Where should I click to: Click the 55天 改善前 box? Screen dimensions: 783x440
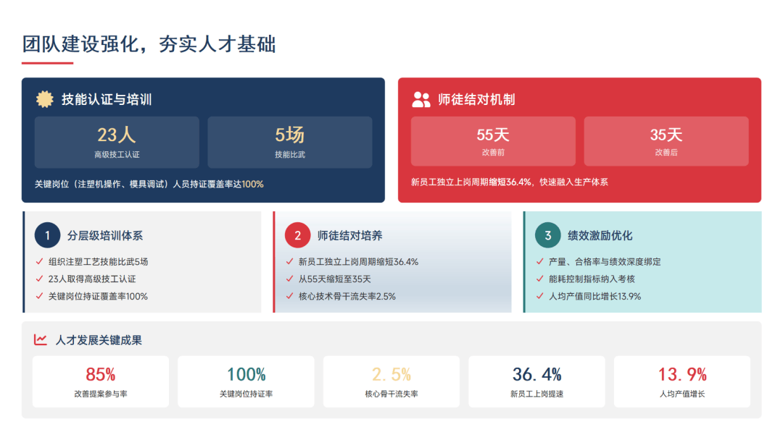[x=493, y=141]
